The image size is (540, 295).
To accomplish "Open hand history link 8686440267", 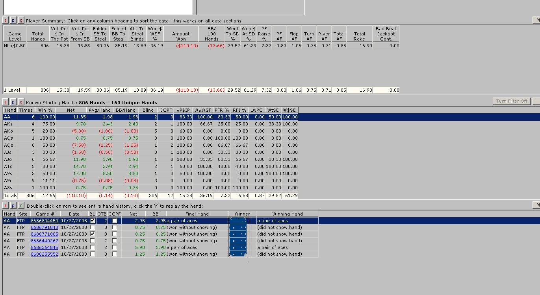I will [44, 241].
